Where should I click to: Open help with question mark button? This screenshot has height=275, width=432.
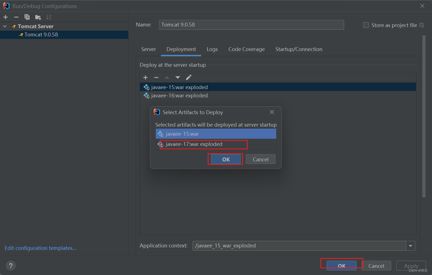click(x=11, y=266)
